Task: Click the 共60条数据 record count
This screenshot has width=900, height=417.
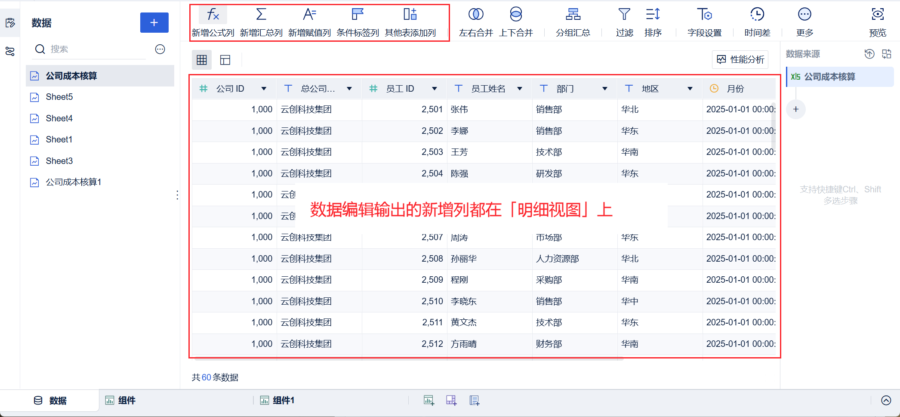Action: [x=215, y=377]
